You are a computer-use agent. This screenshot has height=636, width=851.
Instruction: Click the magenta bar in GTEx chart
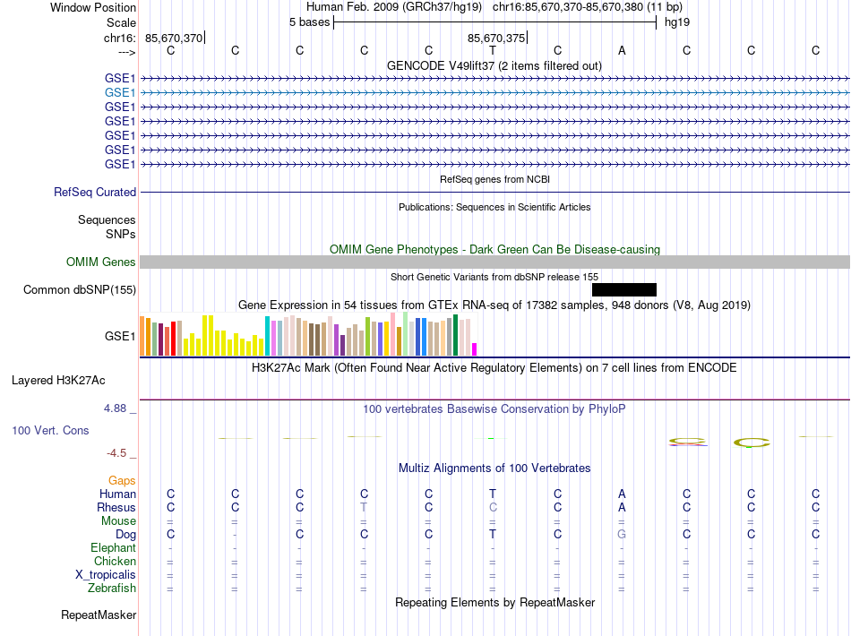475,349
